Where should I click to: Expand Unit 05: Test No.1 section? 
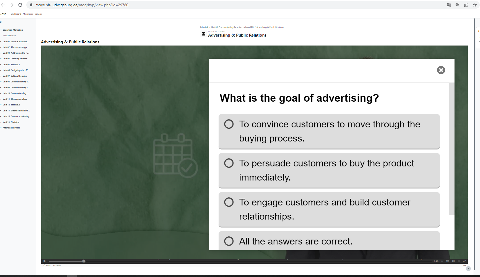(11, 65)
